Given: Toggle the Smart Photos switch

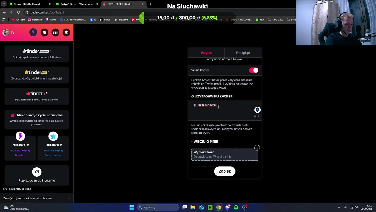Looking at the screenshot, I should [254, 70].
